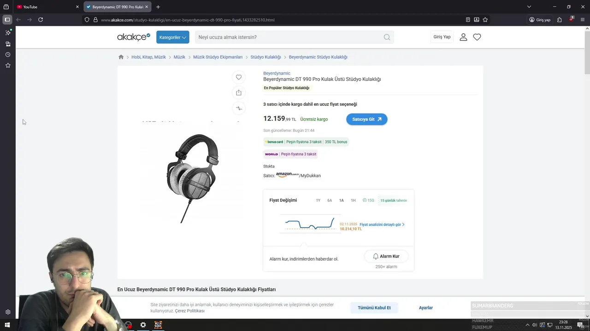The width and height of the screenshot is (590, 331).
Task: Open sidebar settings gear icon
Action: tap(8, 312)
